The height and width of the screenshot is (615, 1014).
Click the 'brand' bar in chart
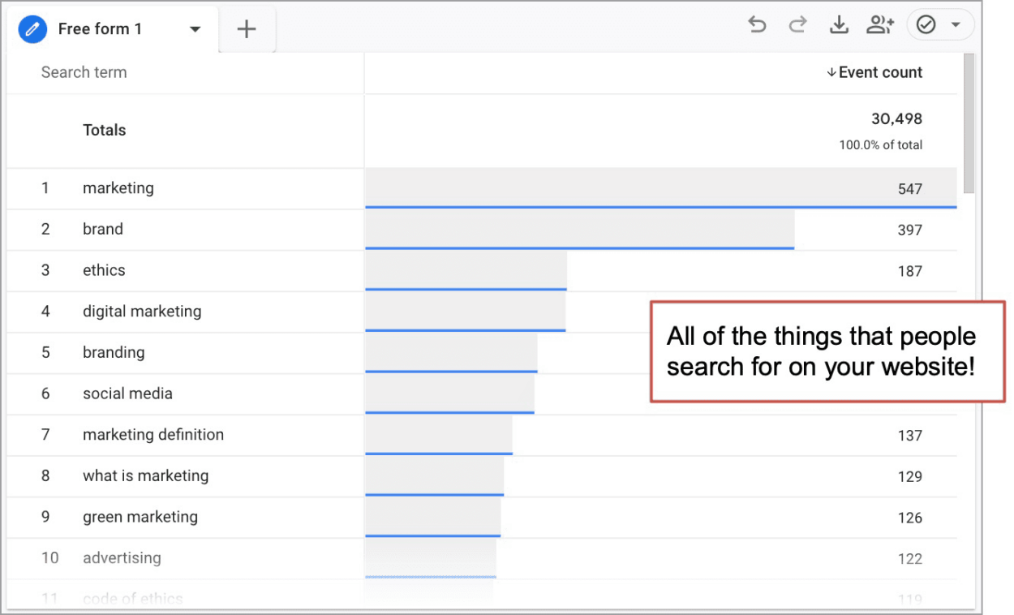pos(579,230)
